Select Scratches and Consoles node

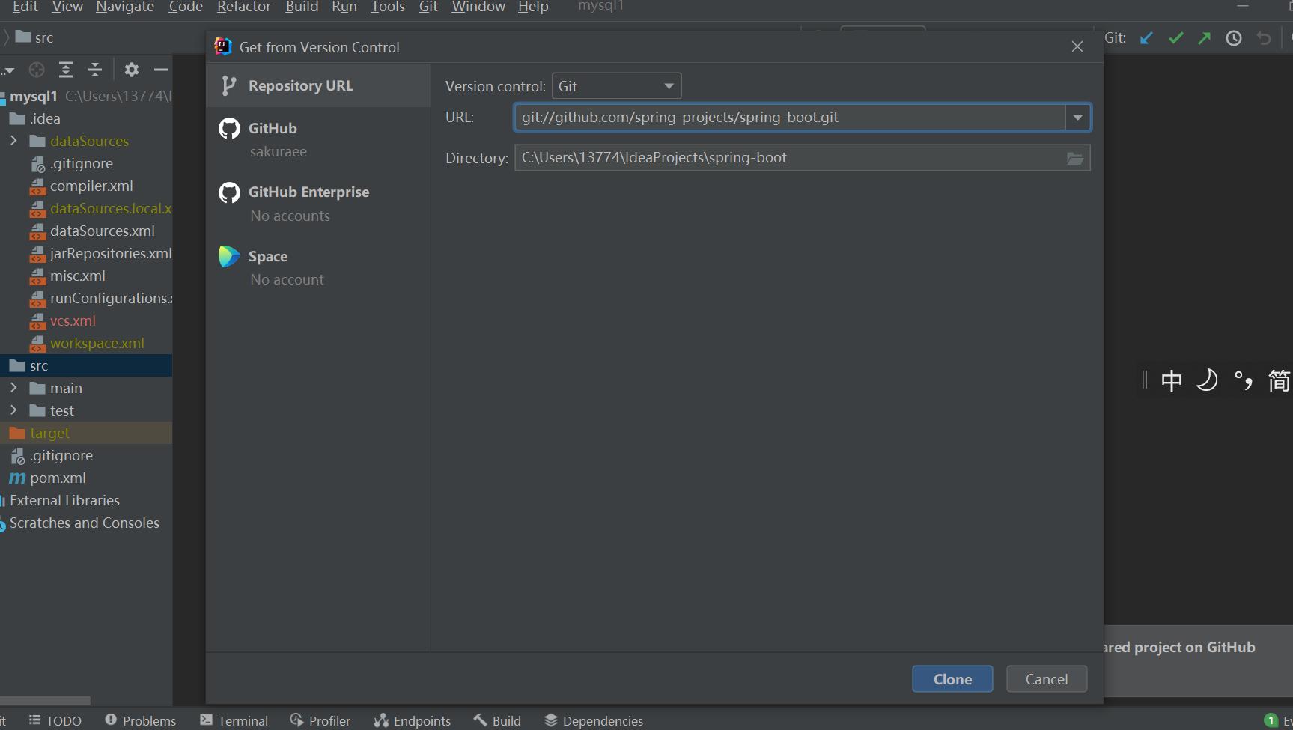[84, 523]
